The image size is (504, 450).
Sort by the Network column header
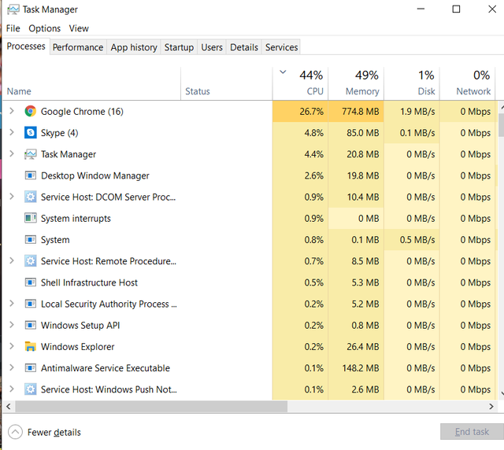467,83
